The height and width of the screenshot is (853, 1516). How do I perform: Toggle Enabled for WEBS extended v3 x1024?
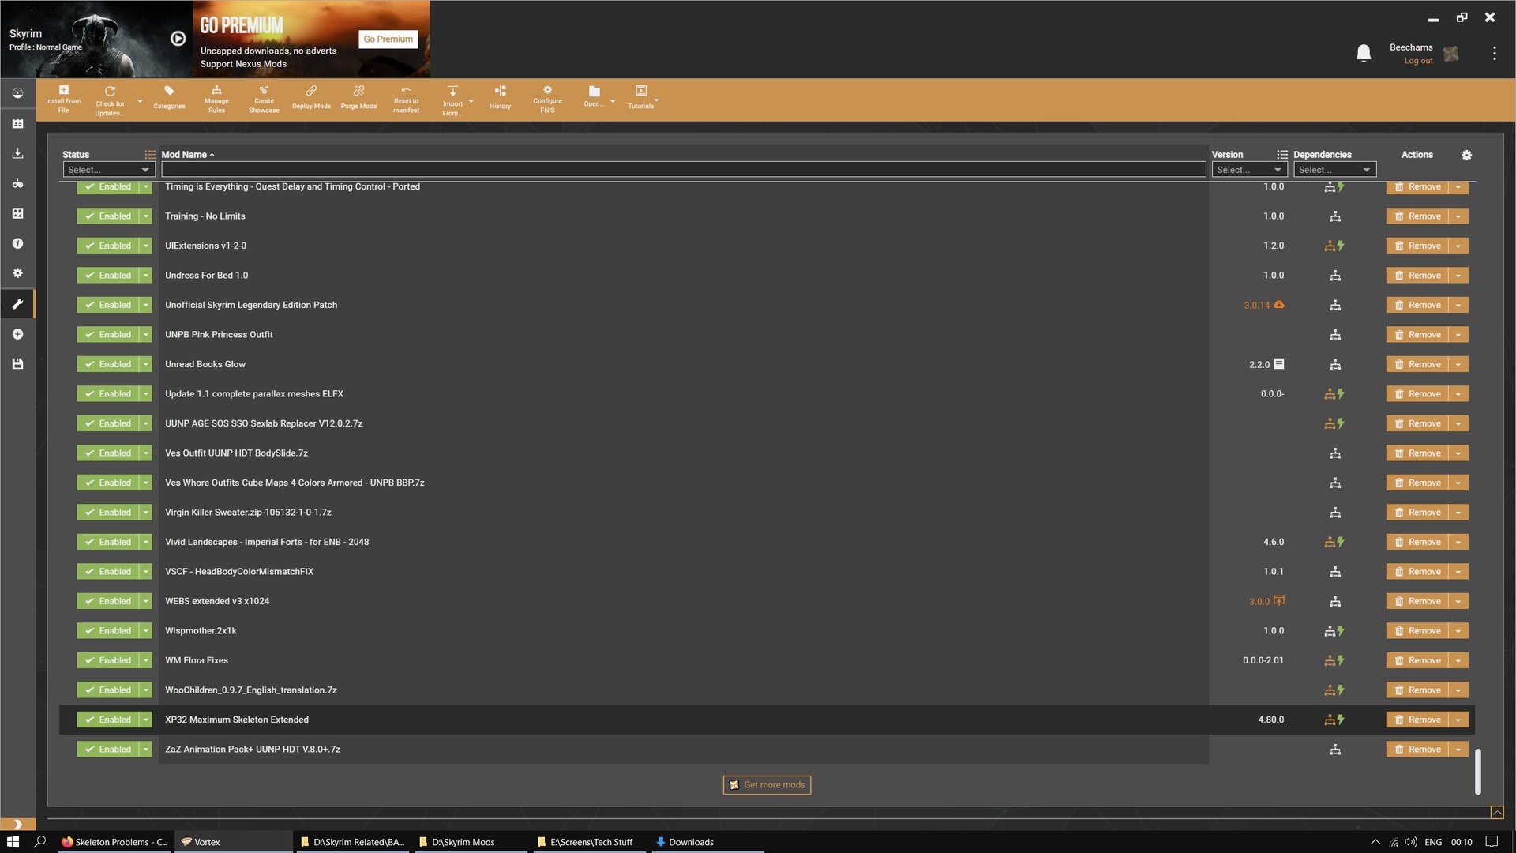[108, 601]
